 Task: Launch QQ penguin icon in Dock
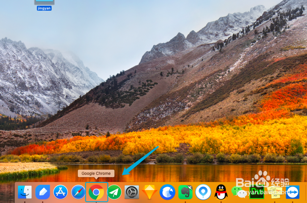pos(221,192)
